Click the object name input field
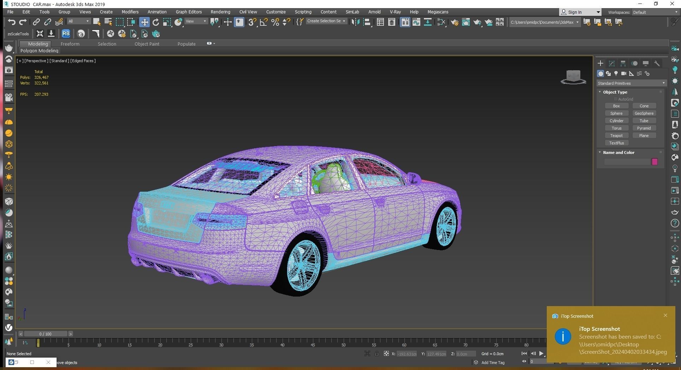 (627, 162)
